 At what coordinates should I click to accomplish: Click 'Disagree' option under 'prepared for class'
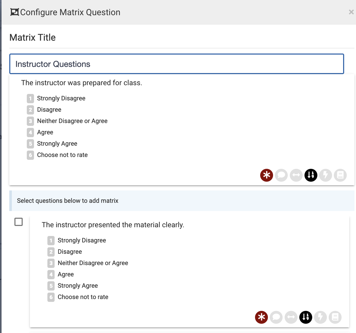[x=49, y=110]
